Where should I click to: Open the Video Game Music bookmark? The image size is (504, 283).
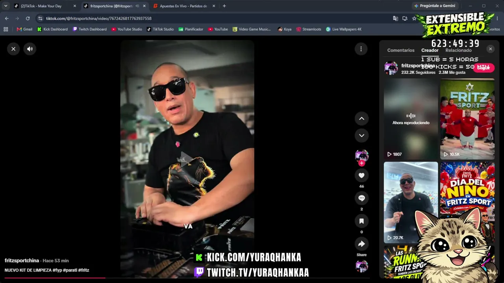[x=252, y=29]
